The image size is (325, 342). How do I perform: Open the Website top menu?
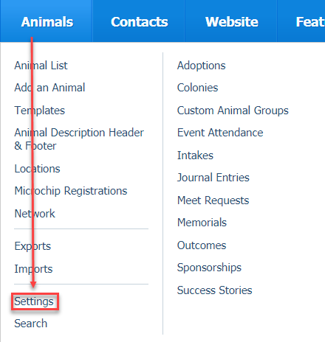point(232,22)
